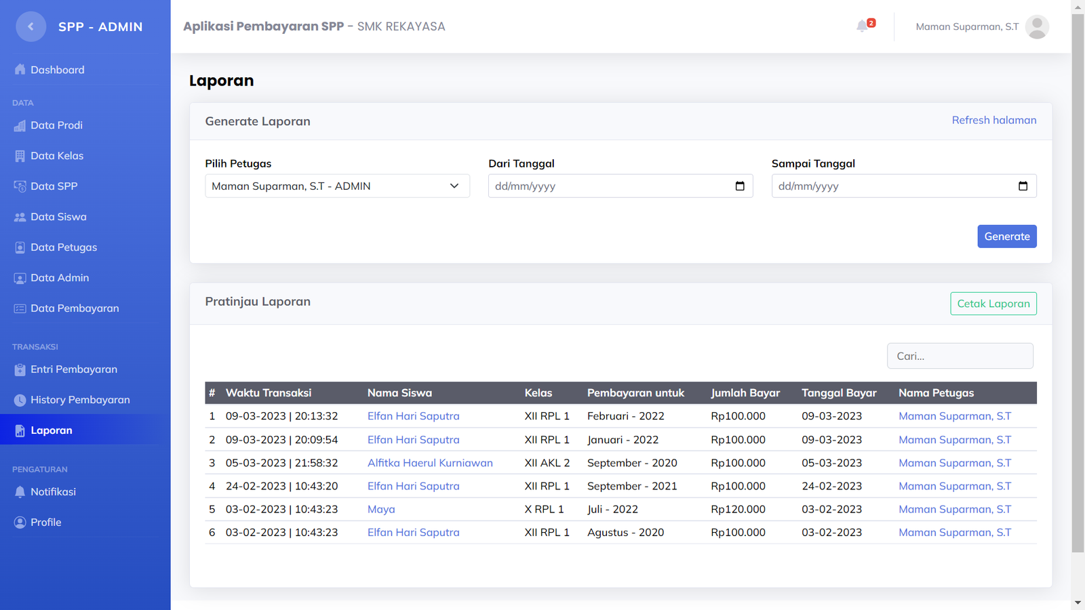Open Data Pembayaran in the sidebar
Image resolution: width=1085 pixels, height=610 pixels.
[x=75, y=308]
